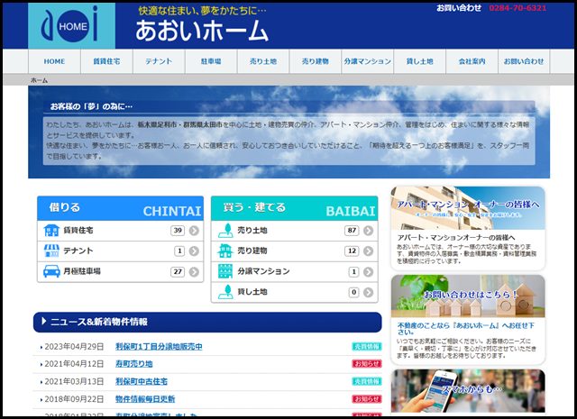
Task: Click お知らせ tag on 2021年04月12日 row
Action: 367,364
